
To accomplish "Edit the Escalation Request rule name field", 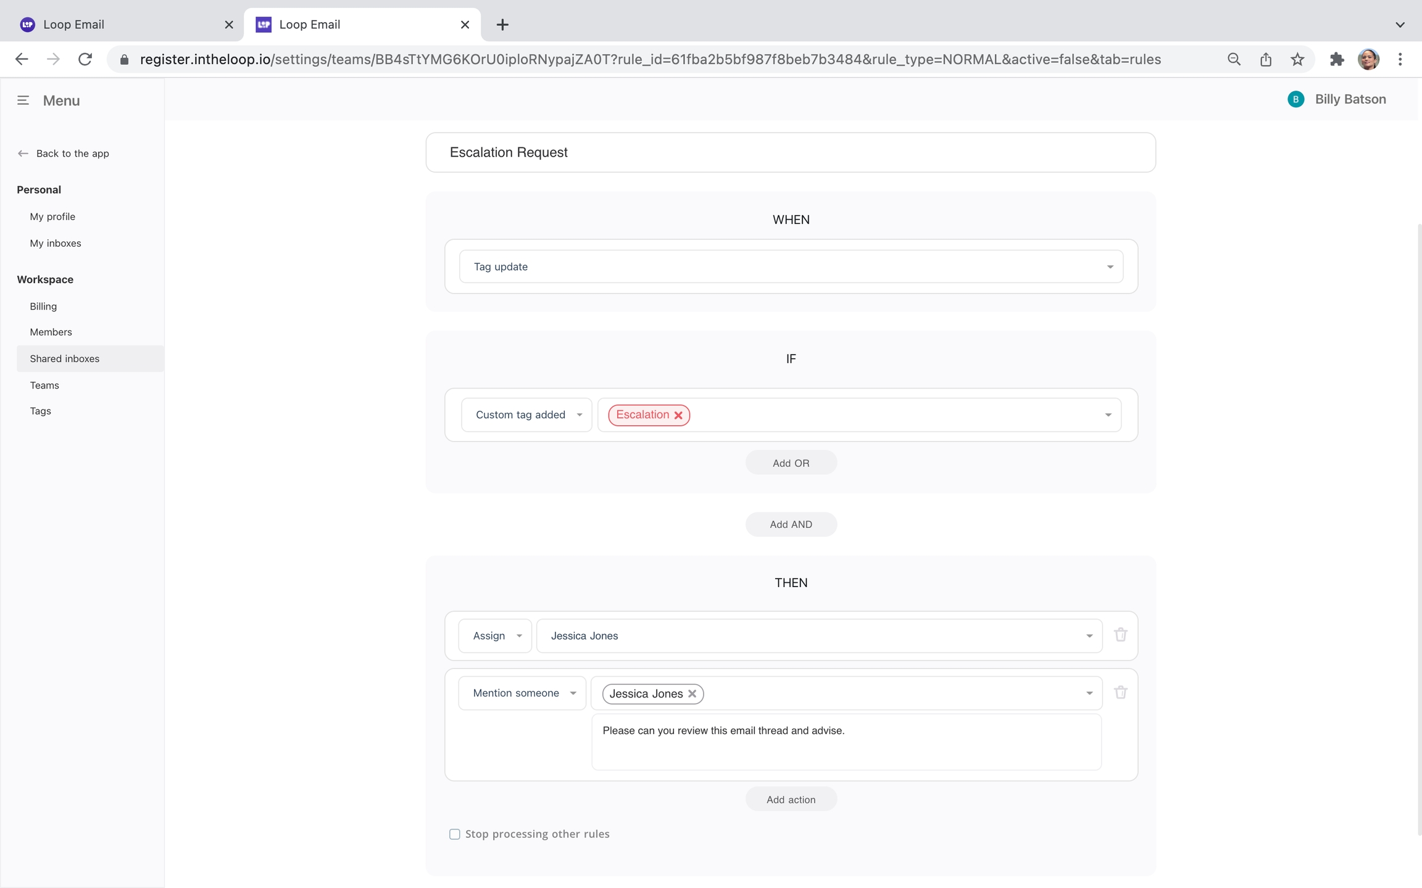I will [x=790, y=152].
